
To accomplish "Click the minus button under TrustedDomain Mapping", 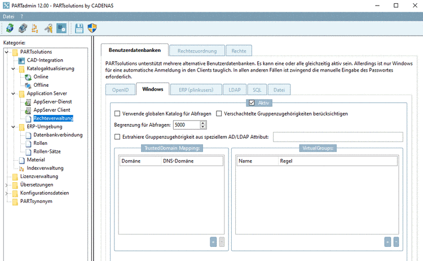I will point(222,242).
